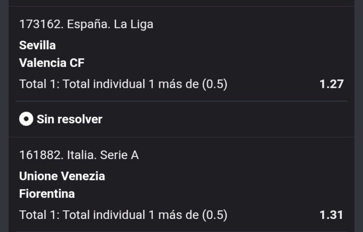The height and width of the screenshot is (232, 363).
Task: Tap the Fiorentina team name
Action: (47, 194)
